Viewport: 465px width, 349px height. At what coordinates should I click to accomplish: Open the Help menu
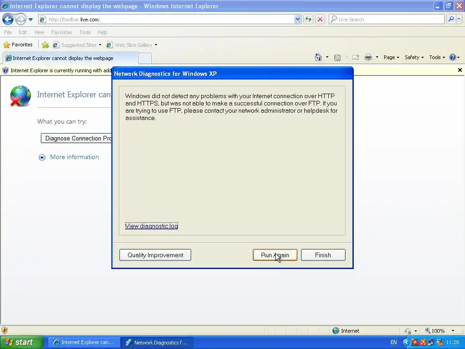[x=102, y=32]
